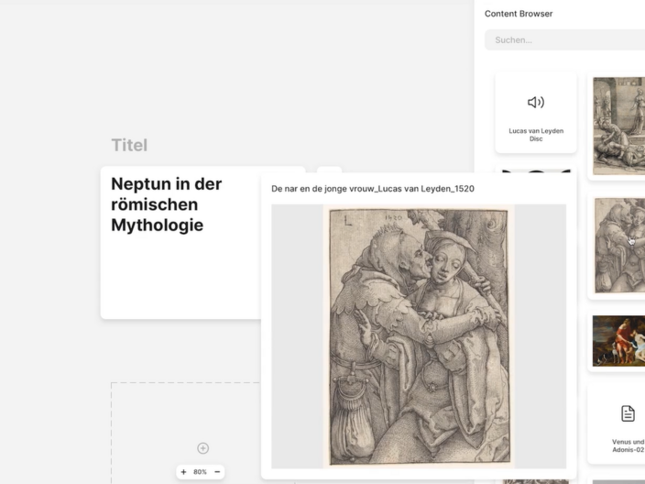This screenshot has width=645, height=484.
Task: Select the colored Venus and Adonis painting thumbnail
Action: [x=619, y=340]
